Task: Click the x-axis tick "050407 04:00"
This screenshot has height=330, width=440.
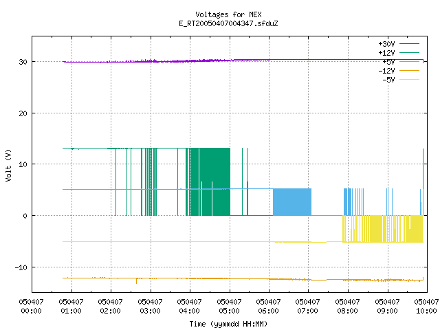Action: 190,307
